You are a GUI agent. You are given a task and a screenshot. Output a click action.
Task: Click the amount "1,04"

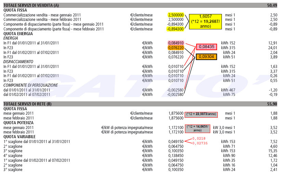click(274, 165)
